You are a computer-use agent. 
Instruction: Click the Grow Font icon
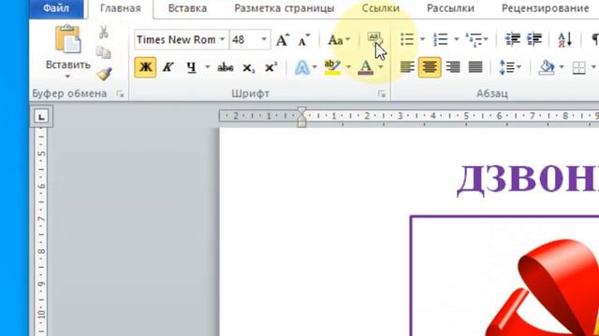pyautogui.click(x=283, y=39)
